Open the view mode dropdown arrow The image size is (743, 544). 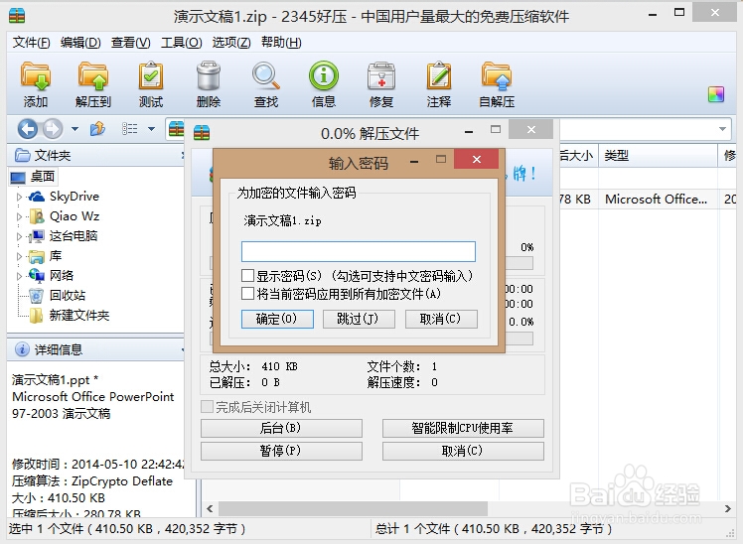[151, 129]
